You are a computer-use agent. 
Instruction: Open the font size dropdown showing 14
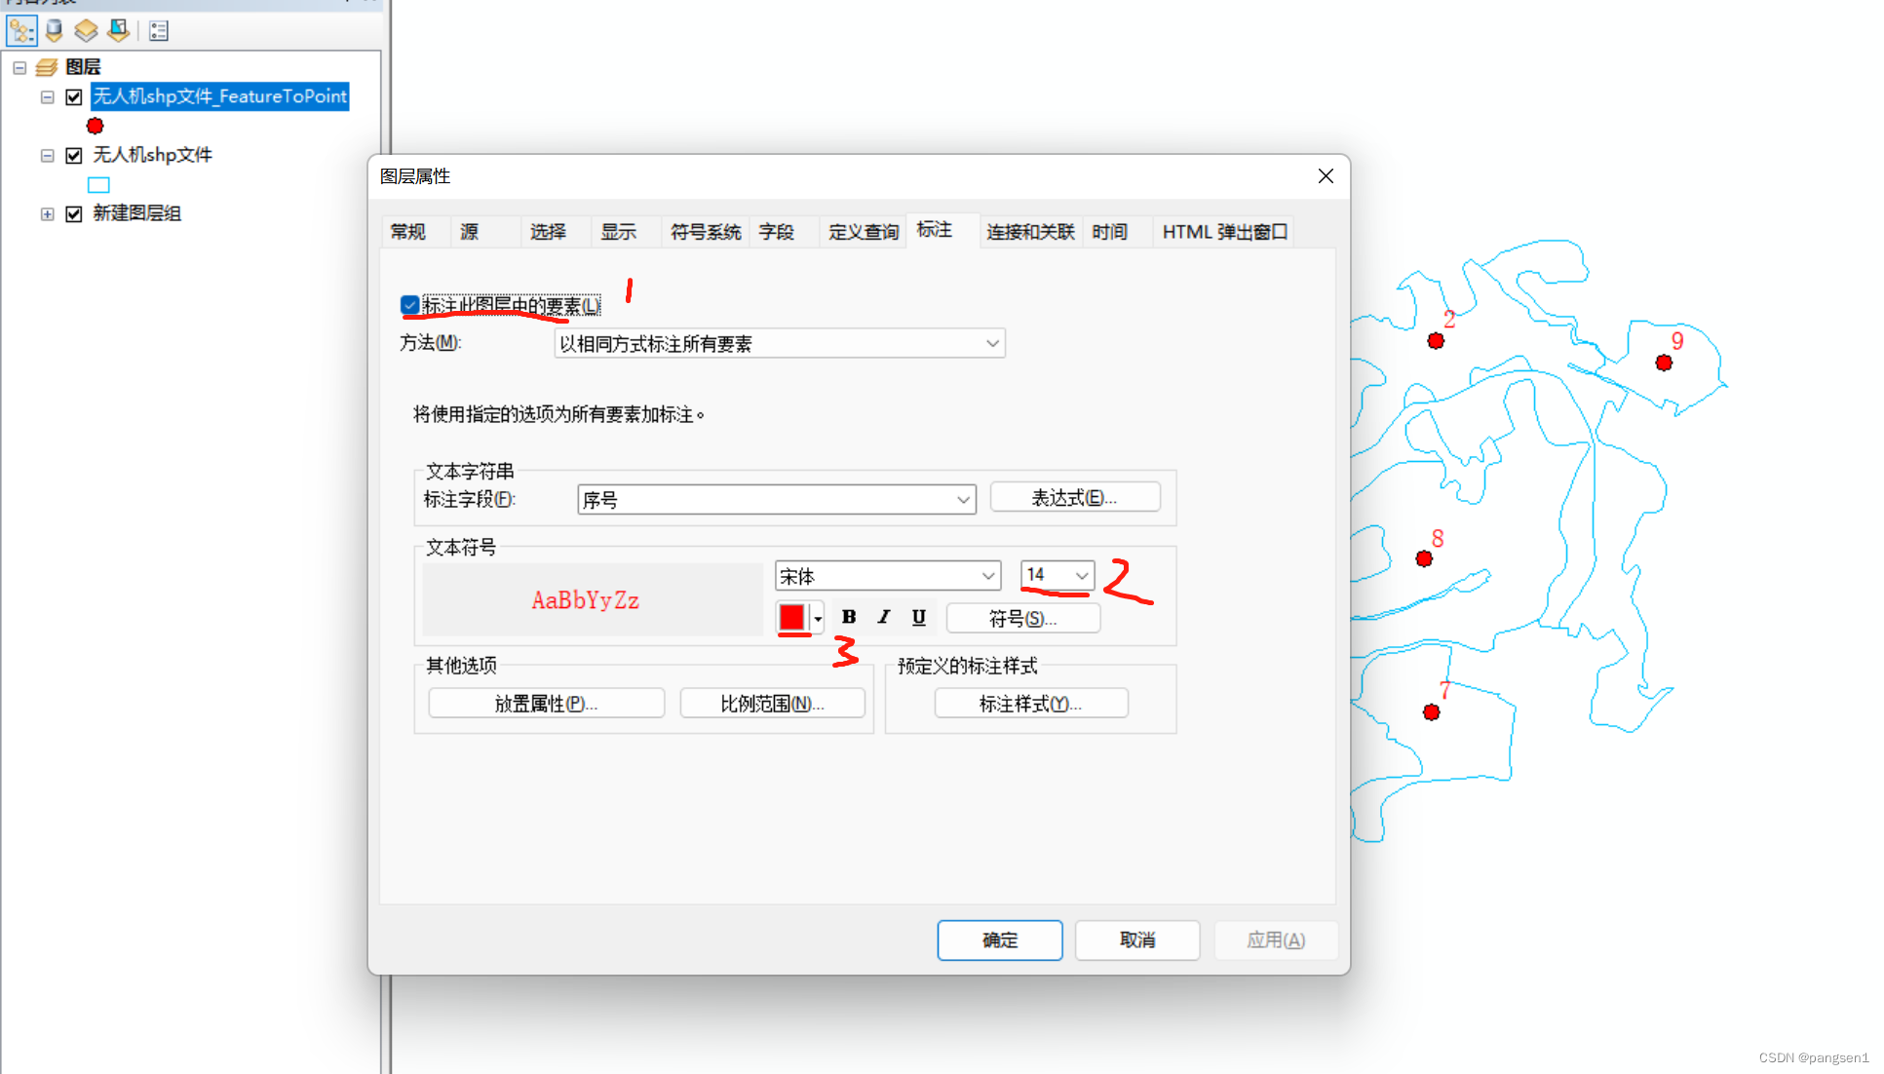pyautogui.click(x=1082, y=575)
